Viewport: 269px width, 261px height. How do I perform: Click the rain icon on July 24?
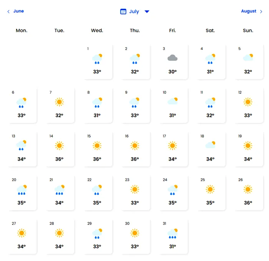(173, 190)
